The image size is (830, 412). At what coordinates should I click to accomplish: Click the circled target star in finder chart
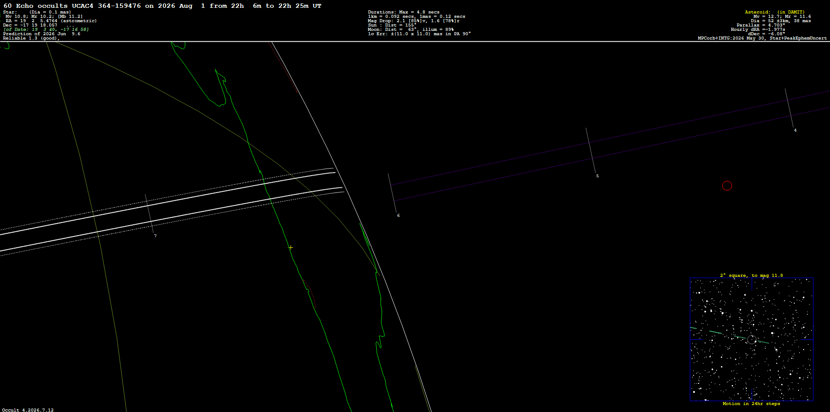click(752, 339)
